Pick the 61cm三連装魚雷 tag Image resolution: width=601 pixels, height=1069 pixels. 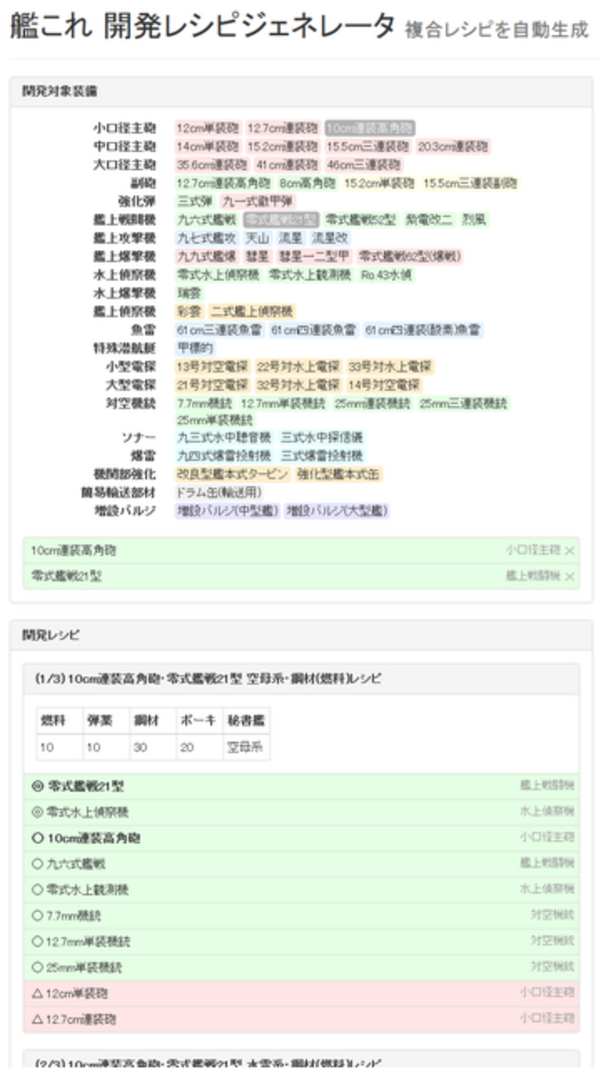(x=220, y=330)
